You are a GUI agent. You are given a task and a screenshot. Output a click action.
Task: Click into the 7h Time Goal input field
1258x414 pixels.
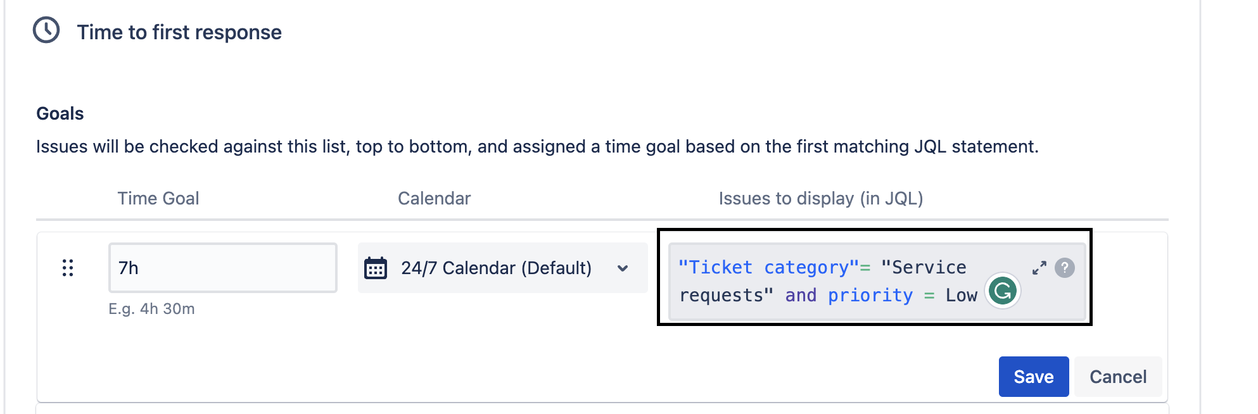click(x=222, y=268)
